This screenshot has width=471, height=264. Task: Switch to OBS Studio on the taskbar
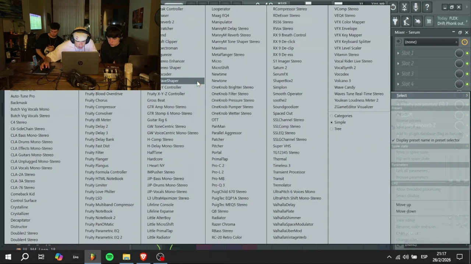pyautogui.click(x=160, y=257)
